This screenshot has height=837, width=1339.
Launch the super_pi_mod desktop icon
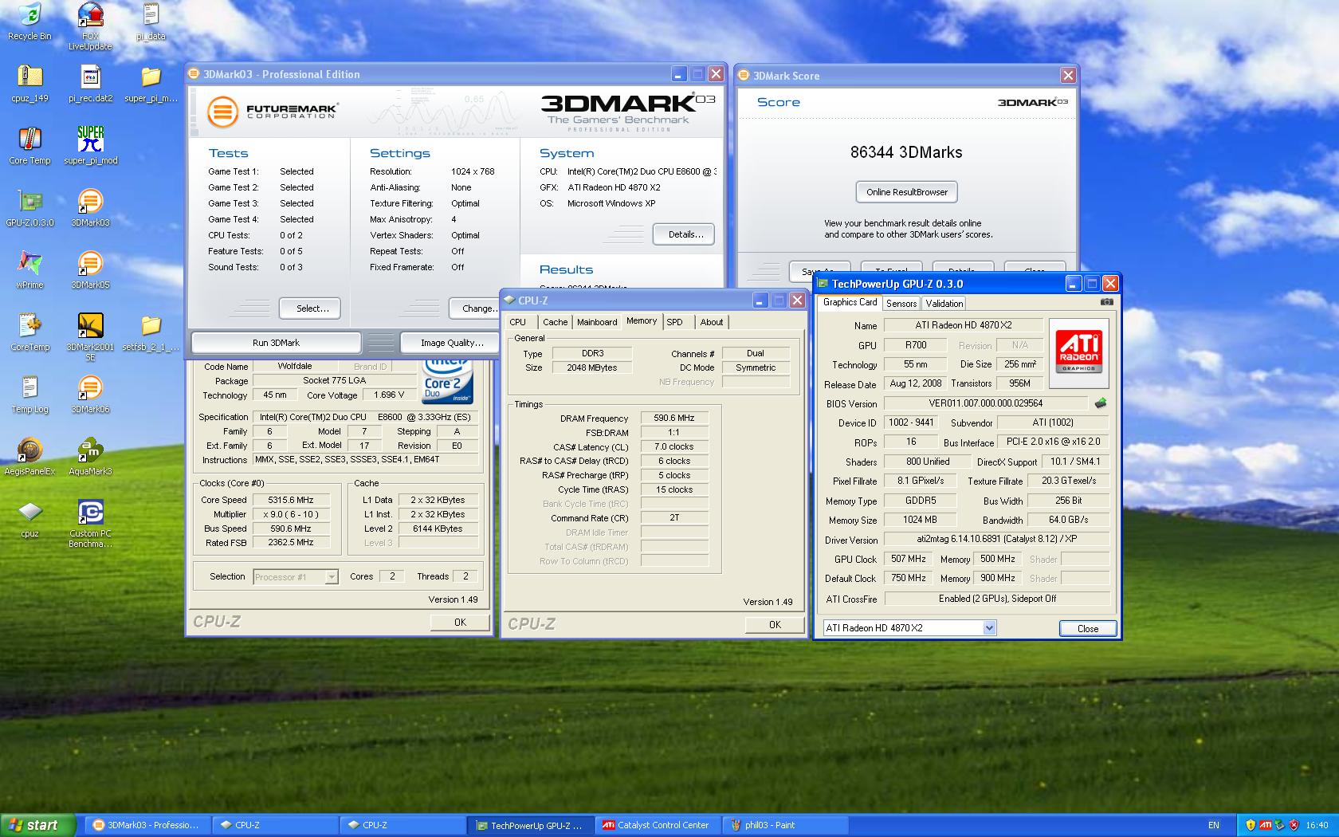pyautogui.click(x=90, y=146)
